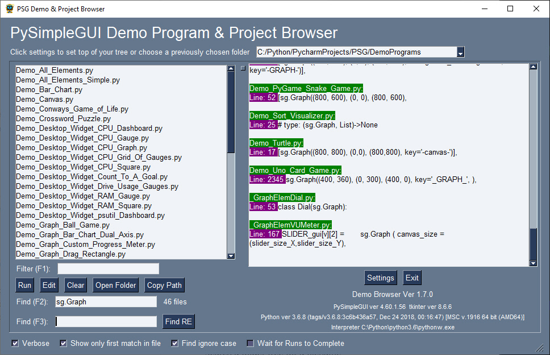
Task: Enable Wait for Runs to Complete
Action: click(x=251, y=343)
